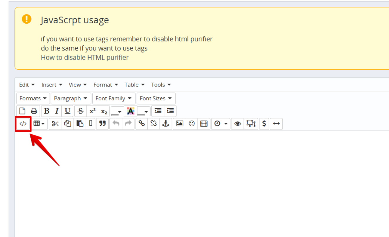The width and height of the screenshot is (389, 237).
Task: Open the Font Sizes dropdown
Action: 156,98
